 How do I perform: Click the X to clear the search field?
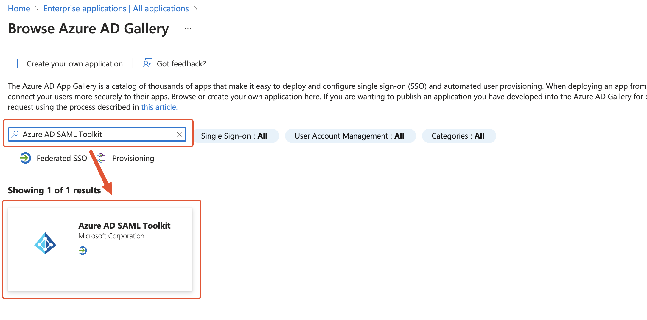(x=179, y=134)
